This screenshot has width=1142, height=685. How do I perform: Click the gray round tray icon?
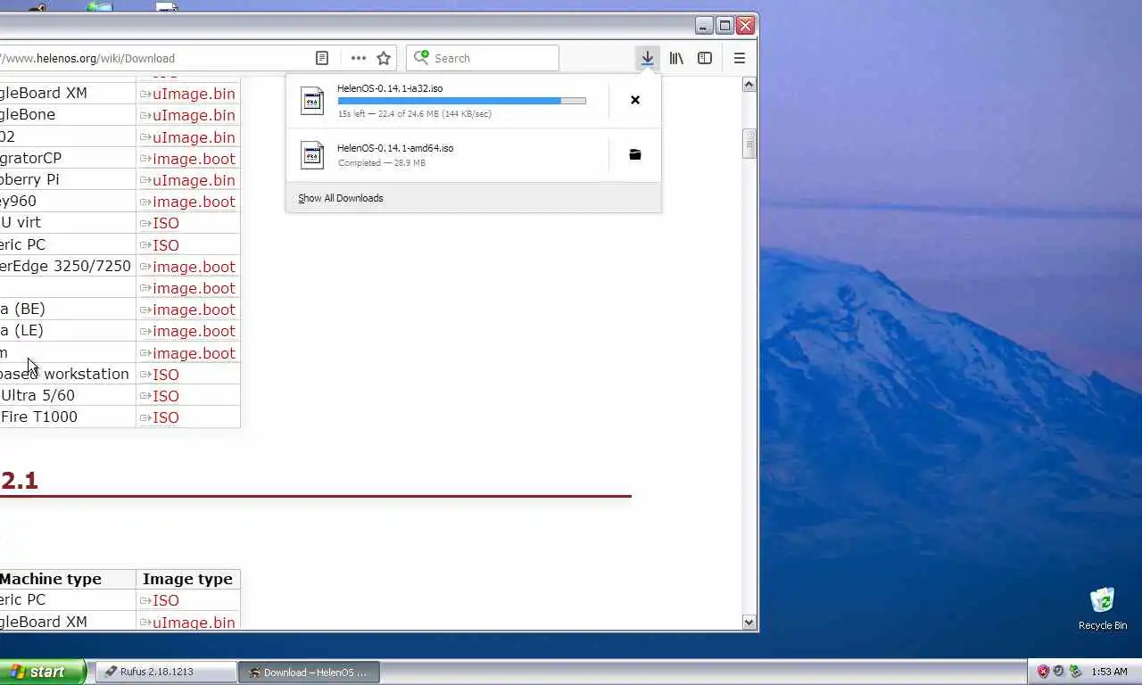pos(1059,672)
